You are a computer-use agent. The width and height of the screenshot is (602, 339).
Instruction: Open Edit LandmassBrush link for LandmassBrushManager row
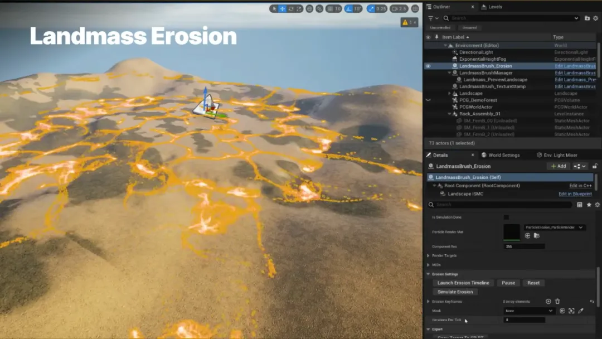pyautogui.click(x=575, y=73)
